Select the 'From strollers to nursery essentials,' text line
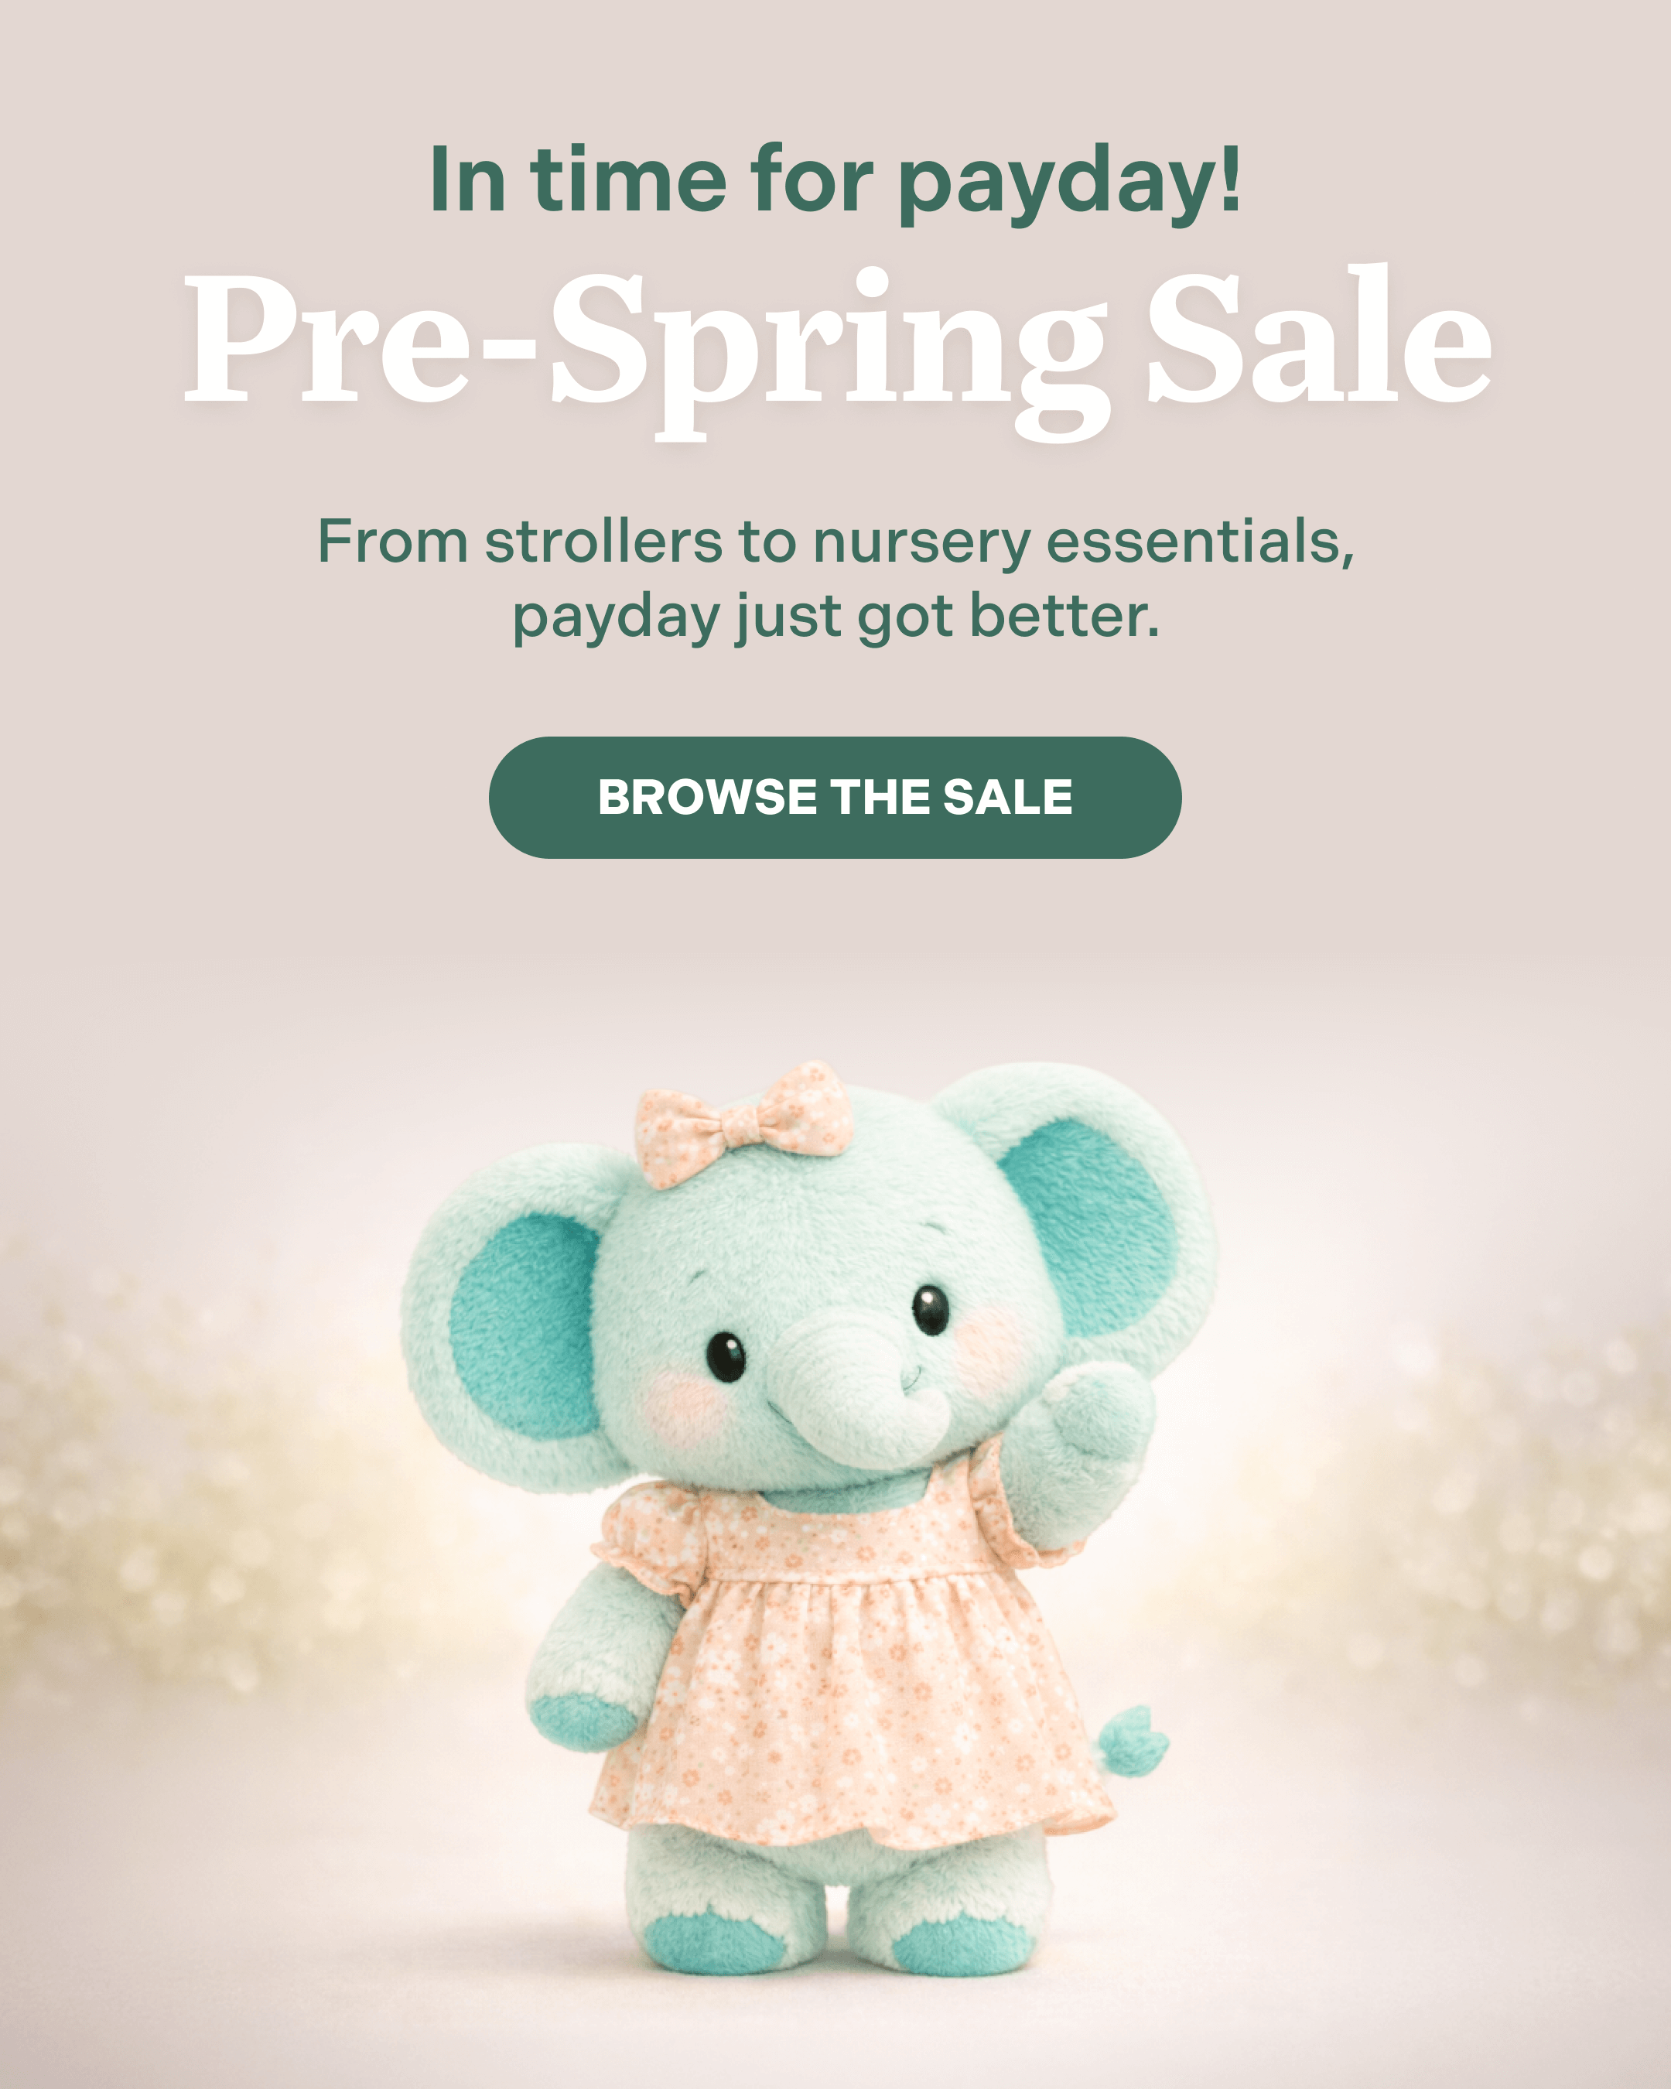Screen dimensions: 1671x2089 [835, 541]
